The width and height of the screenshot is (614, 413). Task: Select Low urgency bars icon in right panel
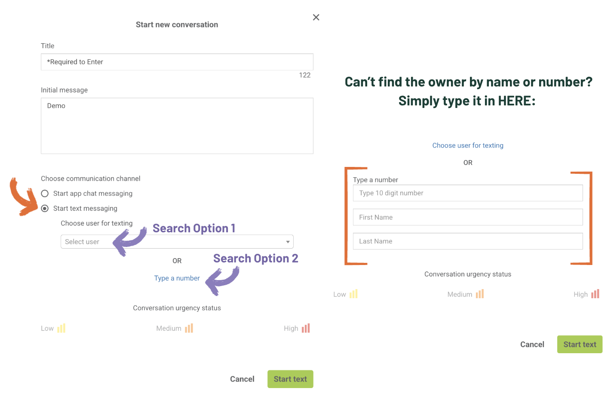(353, 294)
